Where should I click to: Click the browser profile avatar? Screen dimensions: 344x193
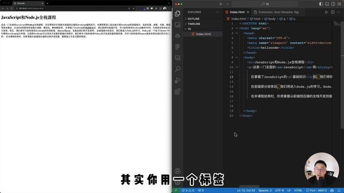click(164, 9)
